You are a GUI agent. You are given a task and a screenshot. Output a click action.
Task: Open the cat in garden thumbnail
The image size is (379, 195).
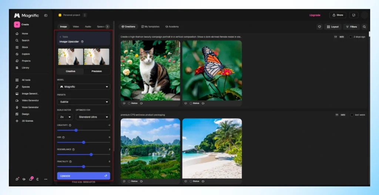[150, 70]
